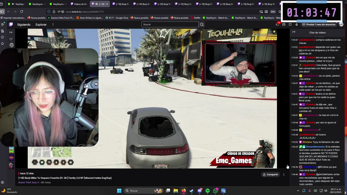The width and height of the screenshot is (347, 195).
Task: Click the 1:16:20 StreamElements chat timestamp
Action: tap(294, 147)
